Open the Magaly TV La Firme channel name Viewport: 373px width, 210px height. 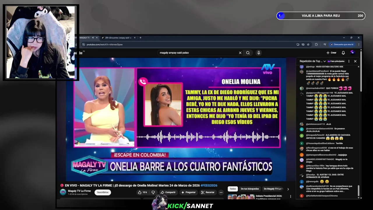tap(79, 191)
